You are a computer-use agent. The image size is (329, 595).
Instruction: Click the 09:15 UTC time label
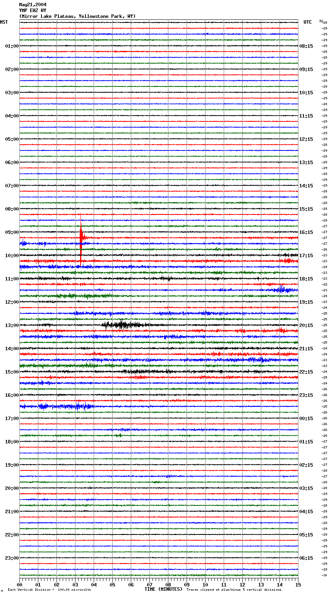pyautogui.click(x=306, y=69)
